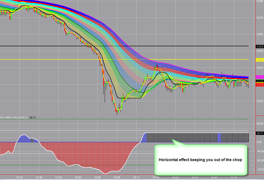Select the 8,070 price axis label
Image resolution: width=264 pixels, height=180 pixels.
(x=260, y=18)
